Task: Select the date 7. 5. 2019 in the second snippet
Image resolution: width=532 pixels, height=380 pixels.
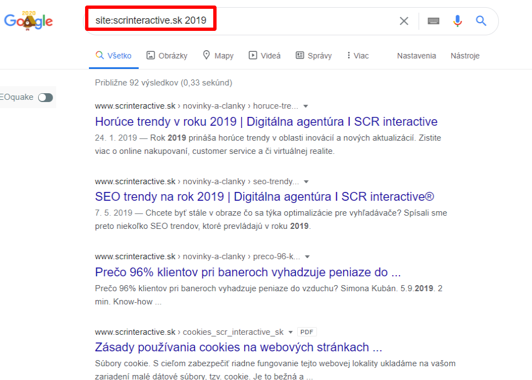Action: coord(114,213)
